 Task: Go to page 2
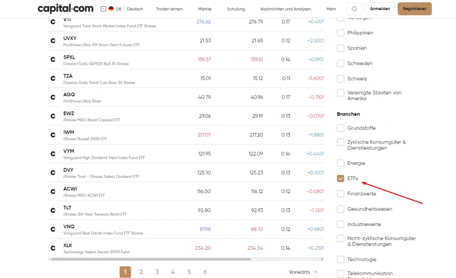[141, 272]
